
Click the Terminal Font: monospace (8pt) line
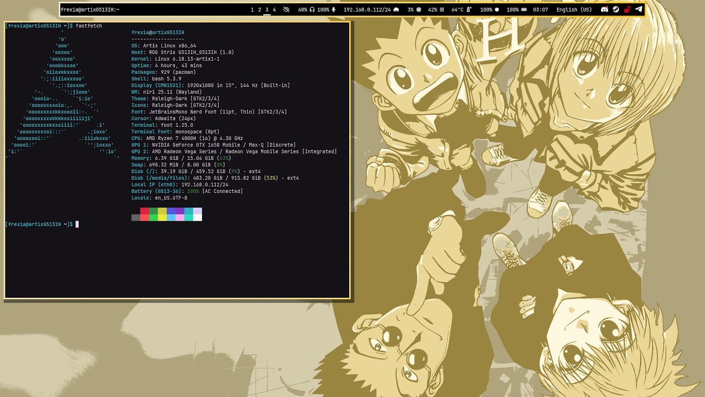click(176, 132)
